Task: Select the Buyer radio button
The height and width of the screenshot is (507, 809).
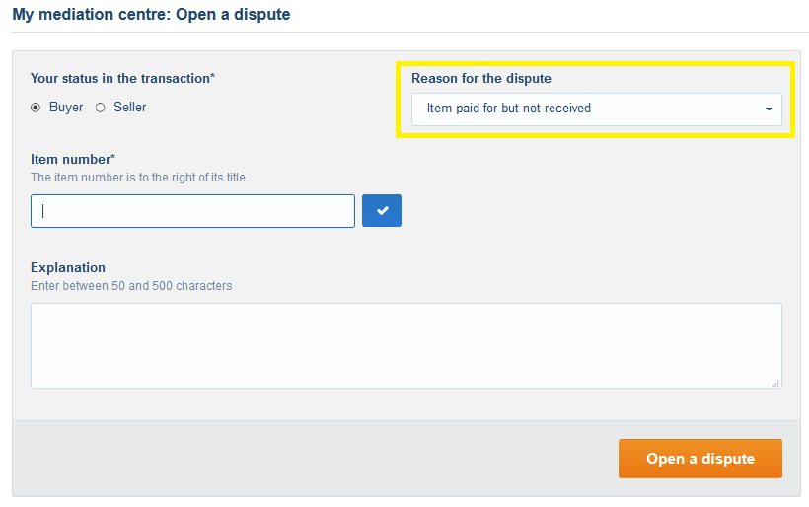Action: pos(36,108)
